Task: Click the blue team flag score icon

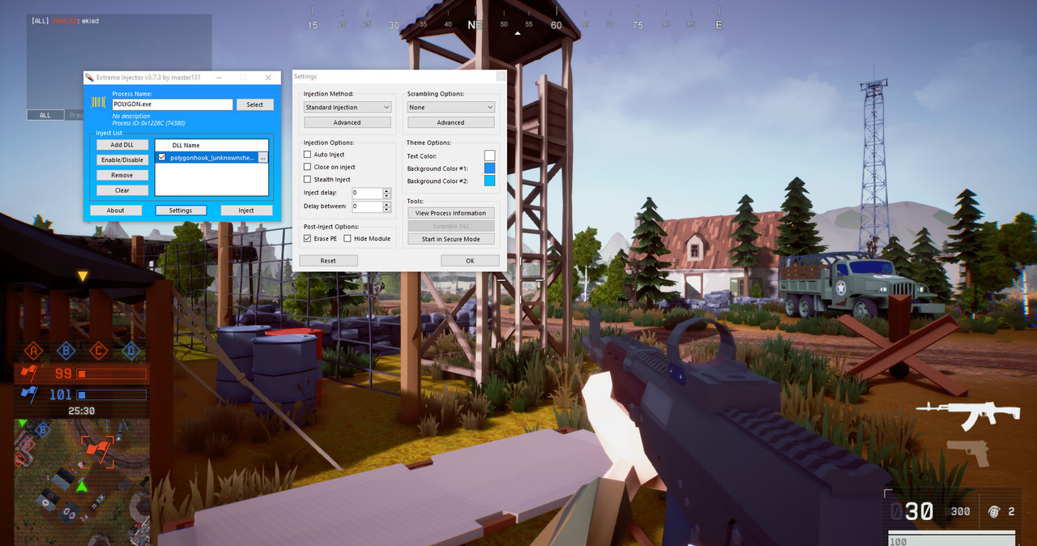Action: 28,395
